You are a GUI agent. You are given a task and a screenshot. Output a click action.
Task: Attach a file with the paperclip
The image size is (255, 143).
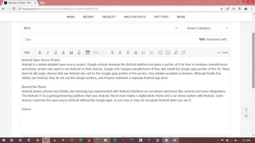point(176,52)
